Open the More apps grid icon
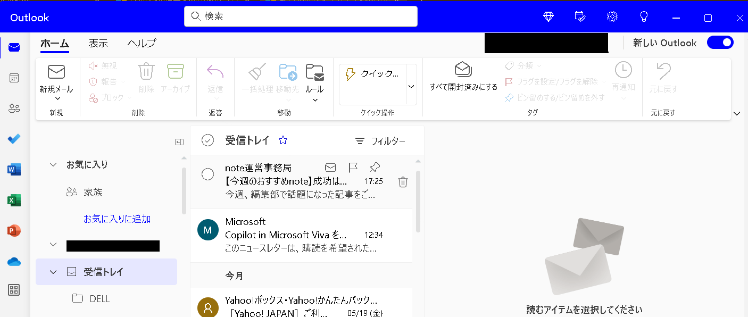Image resolution: width=748 pixels, height=317 pixels. coord(14,290)
